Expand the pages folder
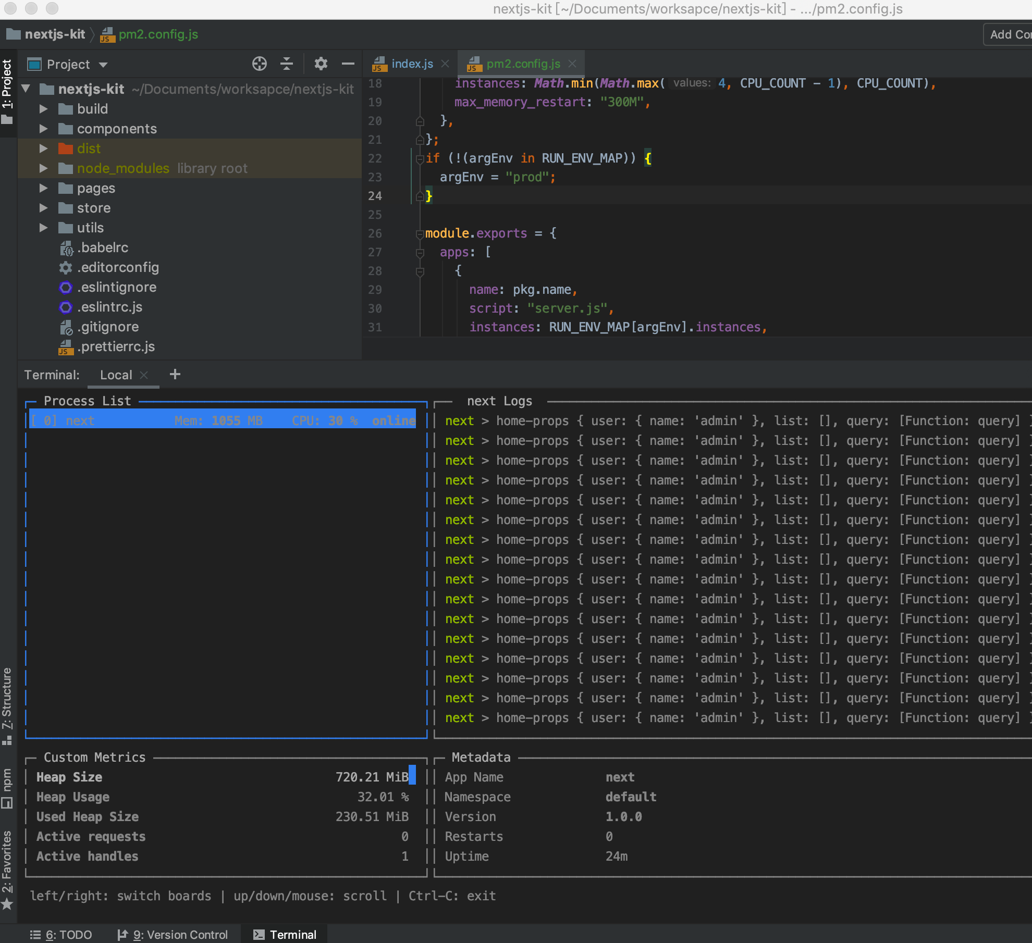Screen dimensions: 1032x943 (43, 188)
